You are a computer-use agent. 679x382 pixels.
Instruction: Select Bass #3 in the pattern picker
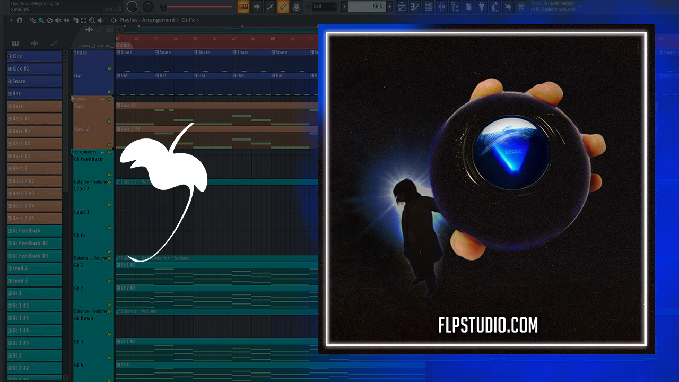tap(34, 131)
